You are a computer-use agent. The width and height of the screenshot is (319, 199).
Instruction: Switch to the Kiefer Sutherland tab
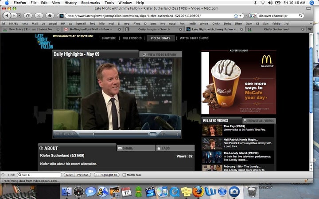pos(276,29)
